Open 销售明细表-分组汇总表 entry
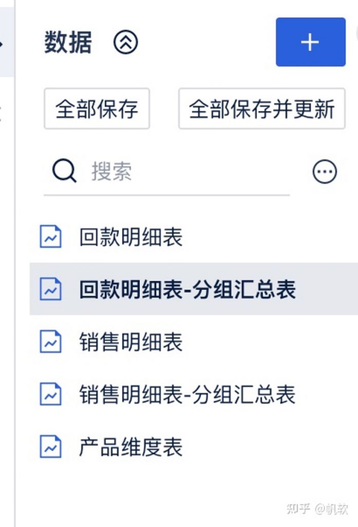Image resolution: width=358 pixels, height=527 pixels. (194, 394)
